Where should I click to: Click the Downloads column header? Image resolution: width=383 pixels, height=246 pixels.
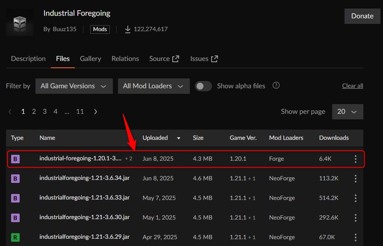334,138
